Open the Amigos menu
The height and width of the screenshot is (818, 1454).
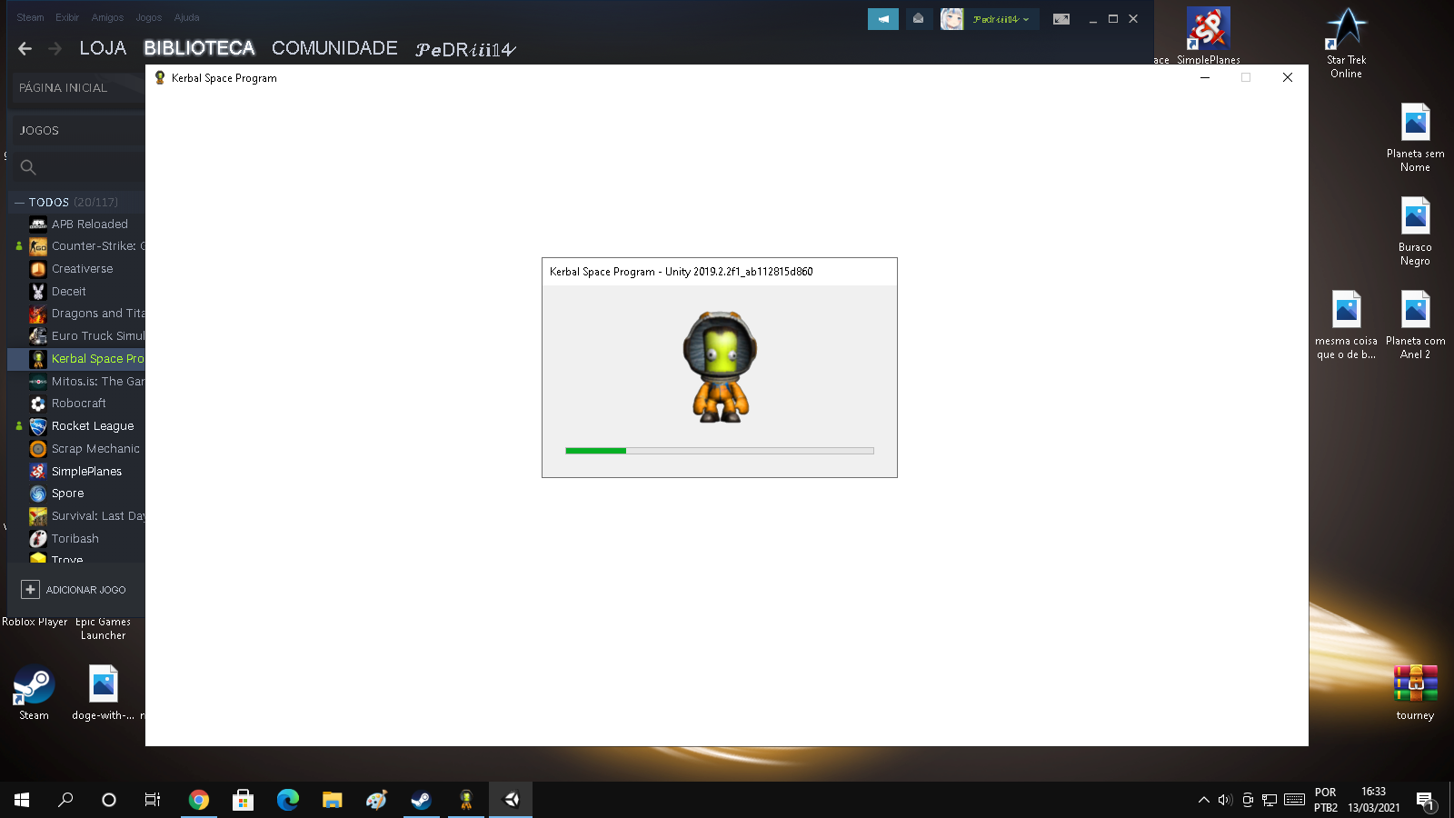107,17
